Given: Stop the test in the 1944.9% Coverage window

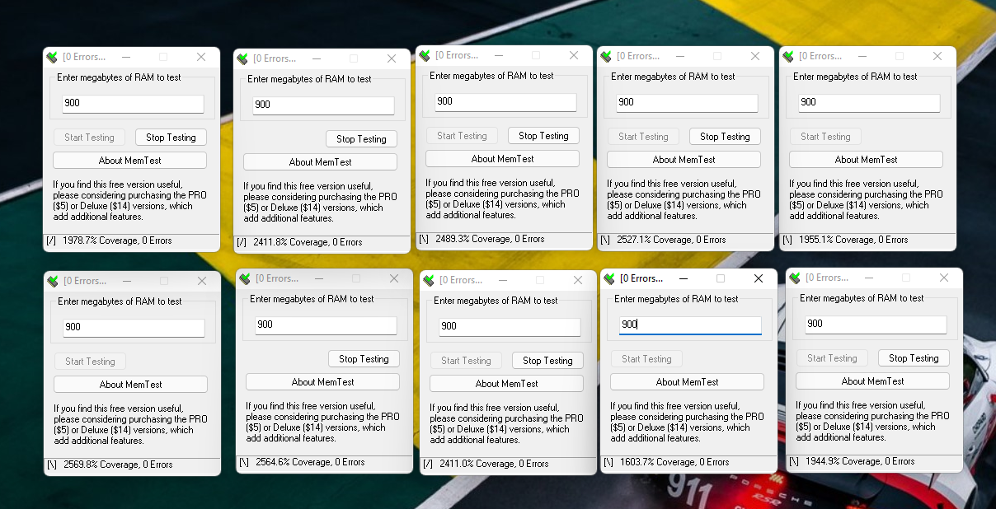Looking at the screenshot, I should pyautogui.click(x=914, y=358).
